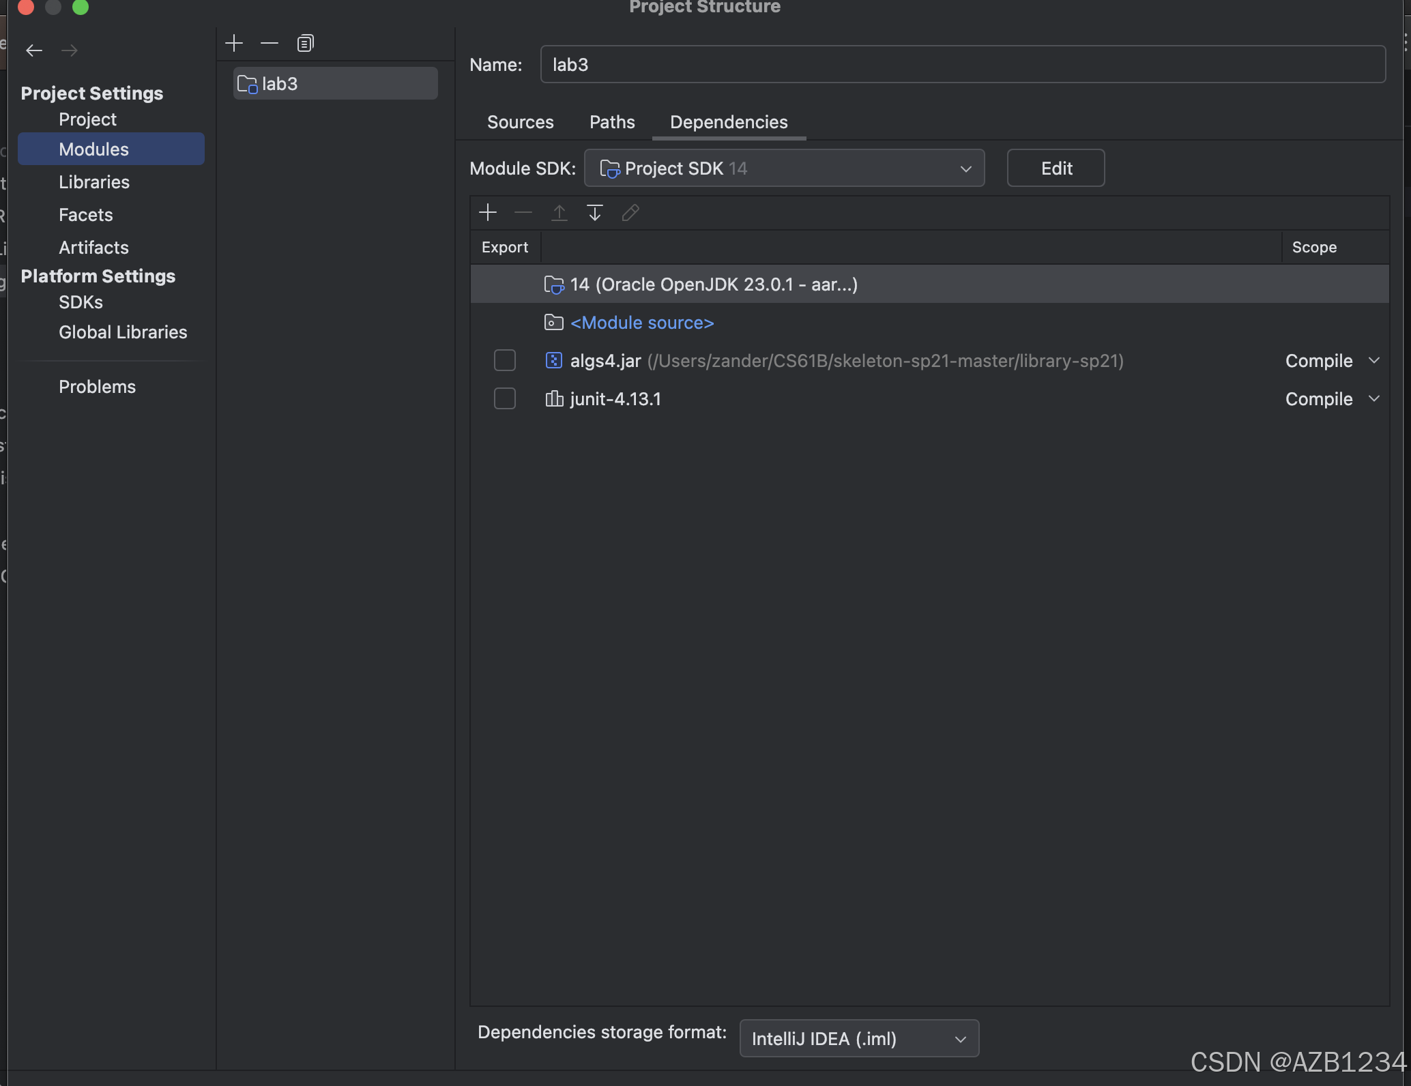Click the remove module minus icon
The image size is (1411, 1086).
(x=270, y=44)
